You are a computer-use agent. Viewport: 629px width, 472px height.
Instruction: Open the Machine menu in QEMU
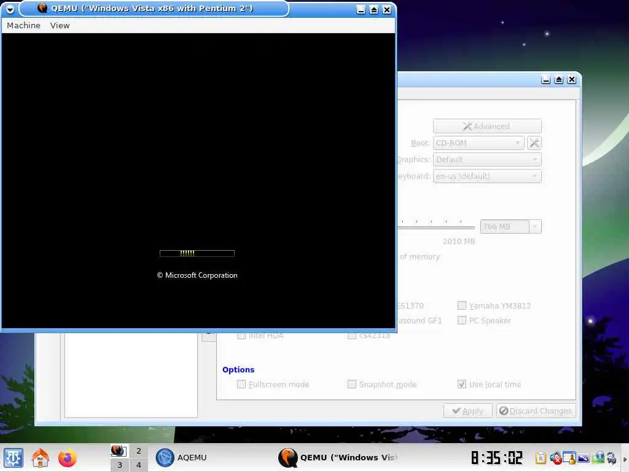coord(24,25)
